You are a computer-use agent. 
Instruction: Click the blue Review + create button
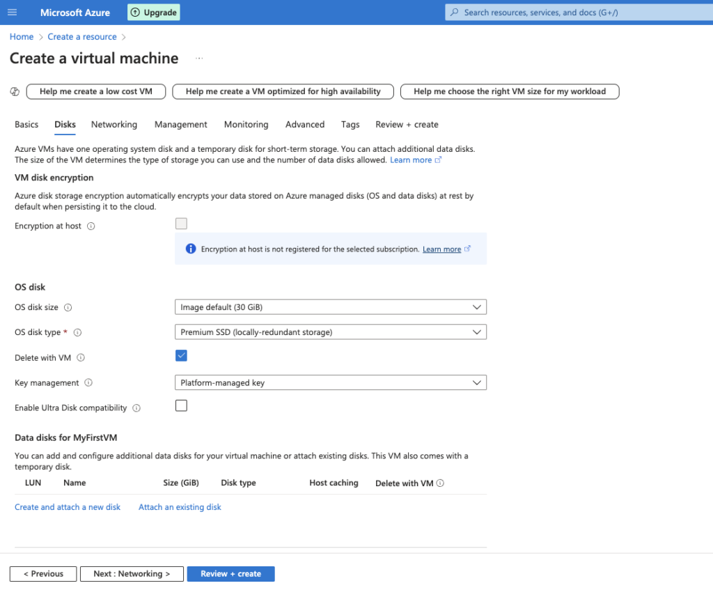tap(230, 574)
